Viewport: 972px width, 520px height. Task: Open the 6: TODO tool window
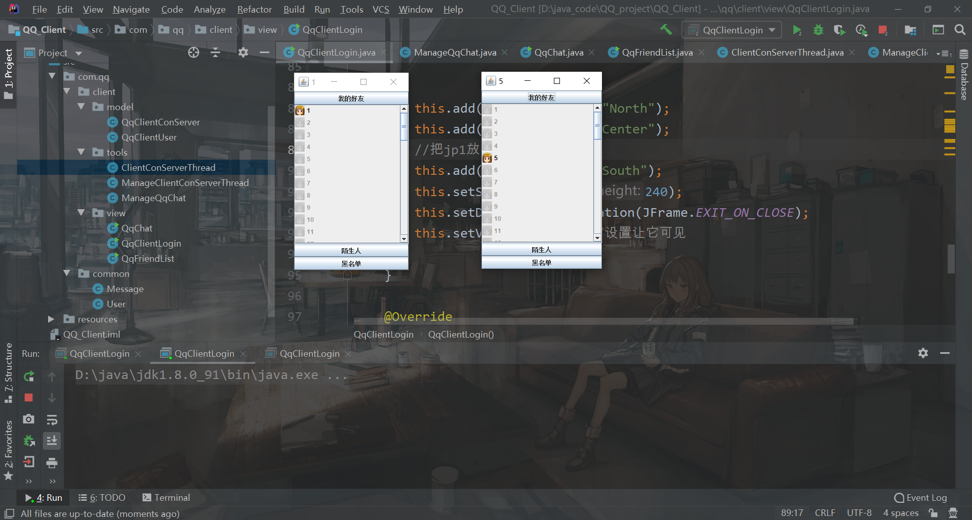click(x=102, y=498)
